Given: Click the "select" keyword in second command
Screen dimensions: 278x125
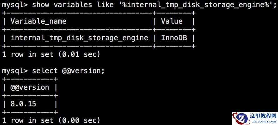Looking at the screenshot, I should click(x=45, y=71).
